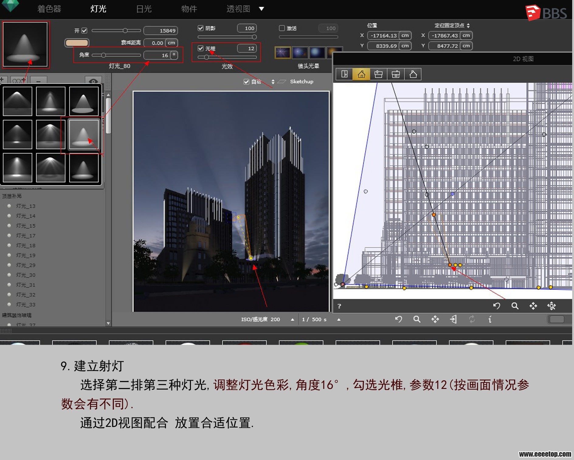
Task: Click the position Y field 8339.69
Action: tap(383, 46)
